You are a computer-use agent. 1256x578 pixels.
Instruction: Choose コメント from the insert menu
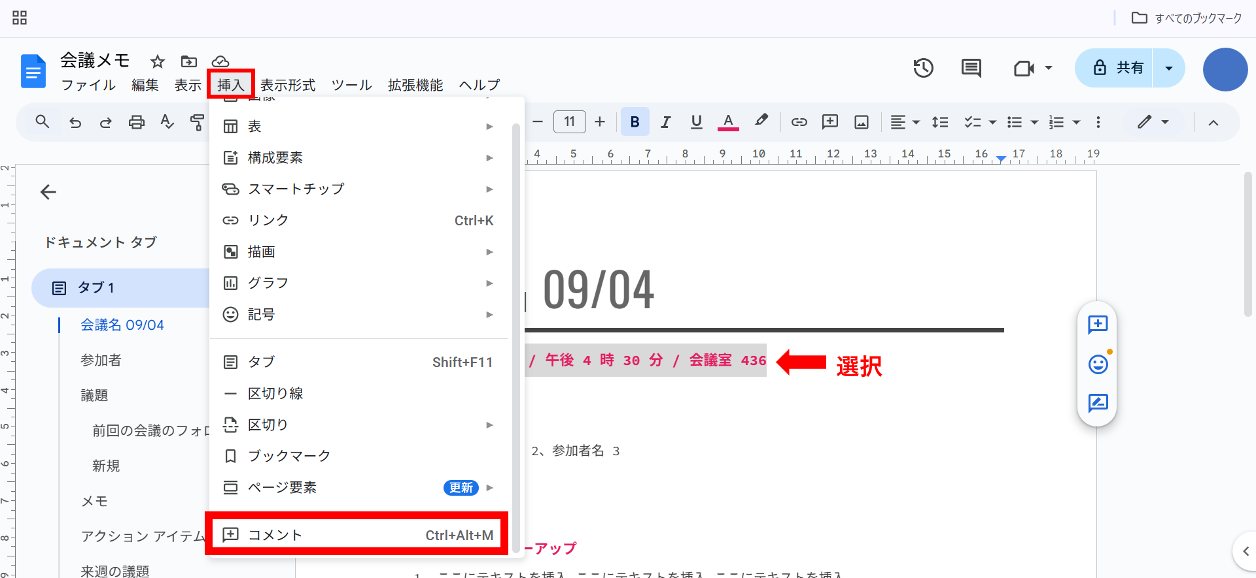(359, 535)
